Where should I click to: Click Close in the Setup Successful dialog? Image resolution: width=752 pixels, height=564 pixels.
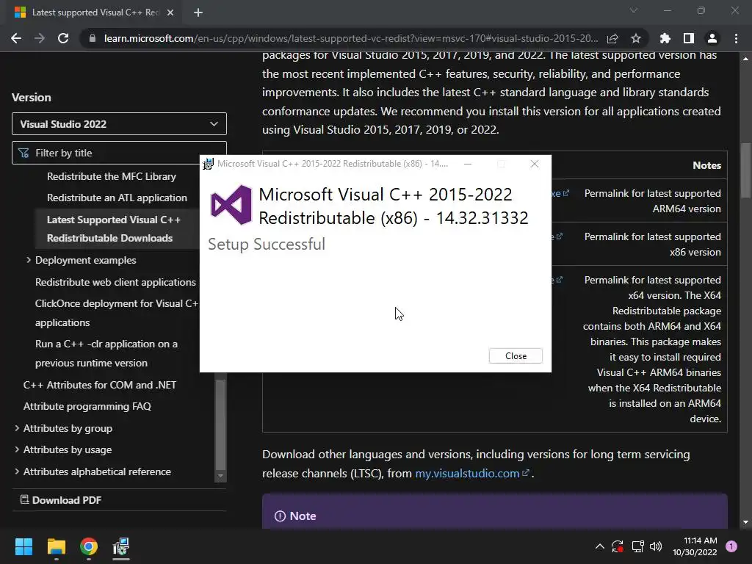[516, 356]
